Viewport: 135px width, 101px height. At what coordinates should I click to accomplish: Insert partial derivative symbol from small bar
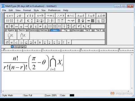click(x=31, y=26)
